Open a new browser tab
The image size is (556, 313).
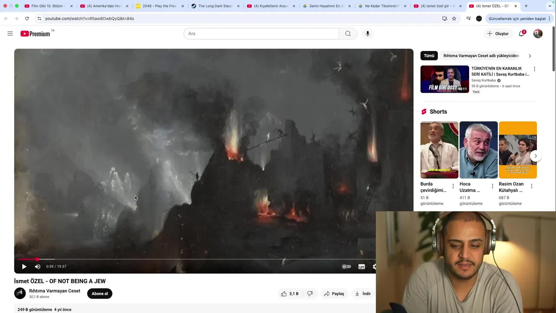pos(526,6)
